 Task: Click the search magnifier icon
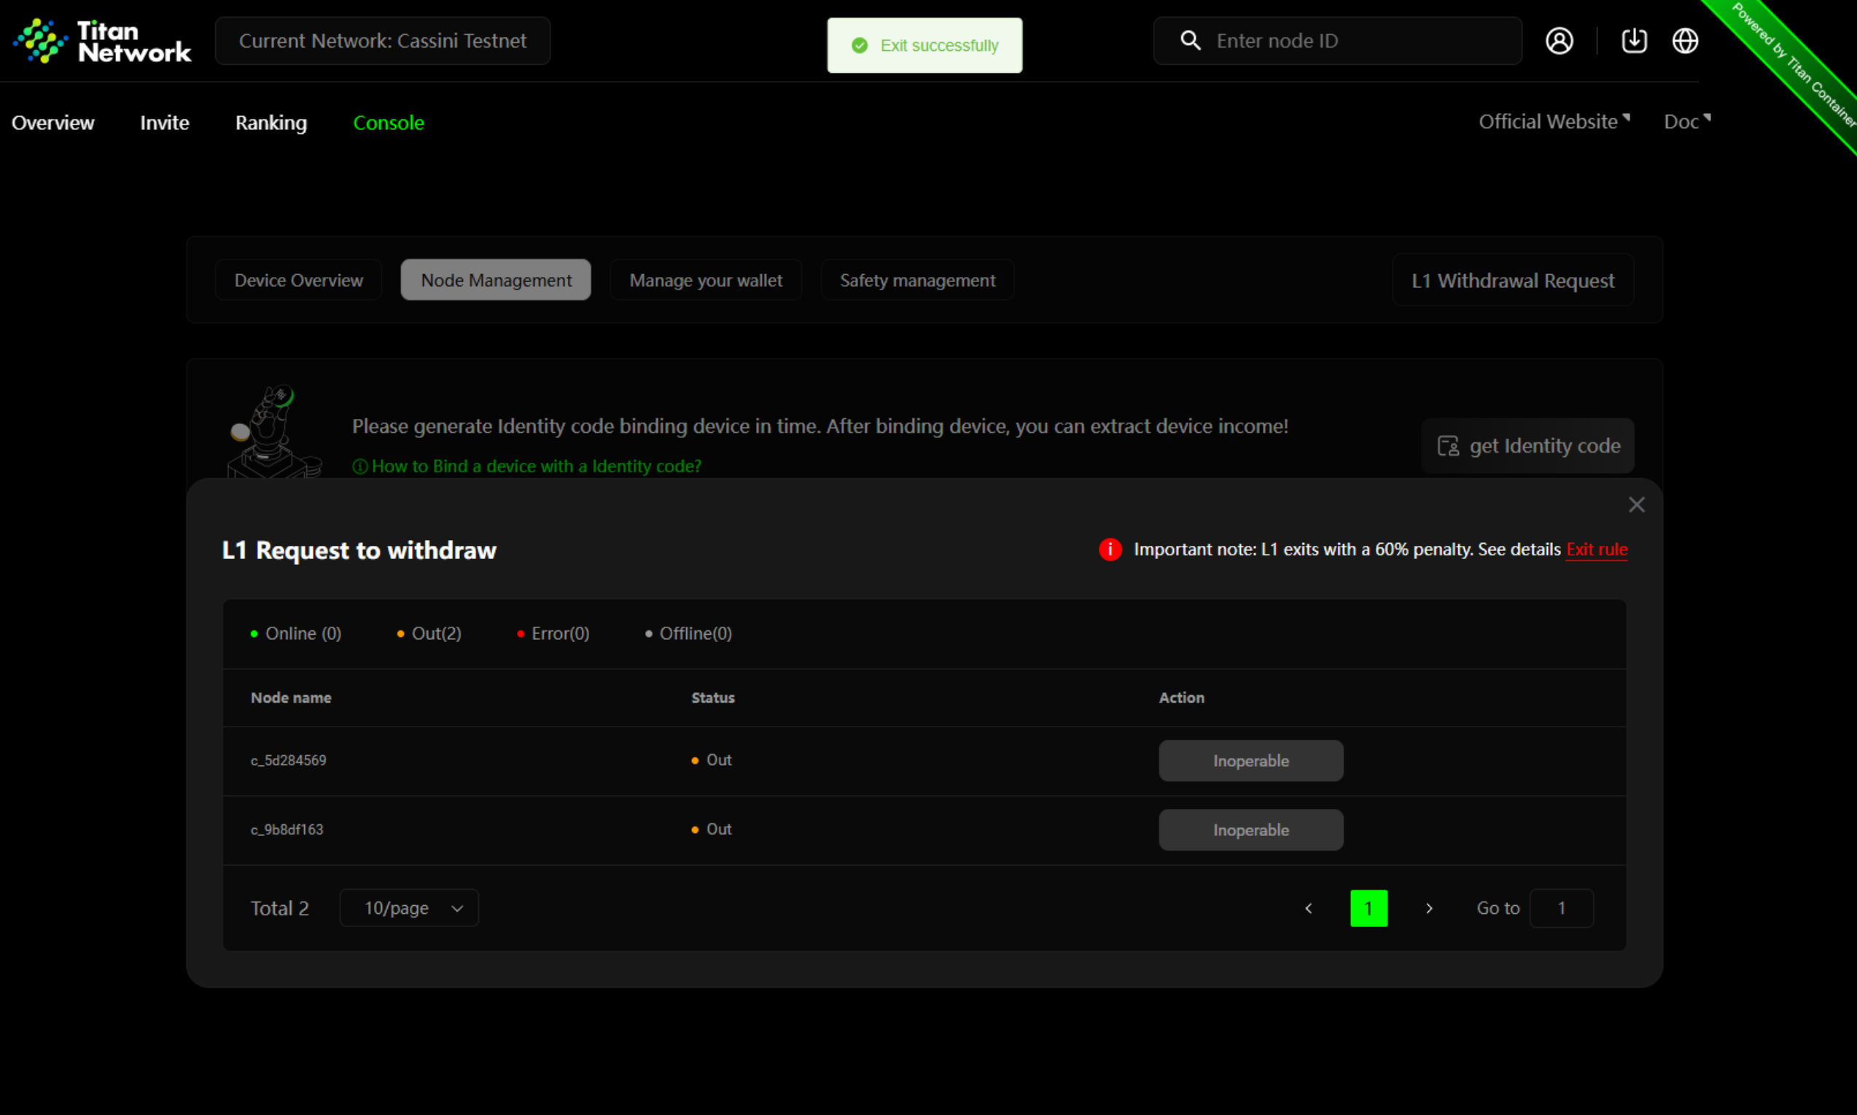1190,41
